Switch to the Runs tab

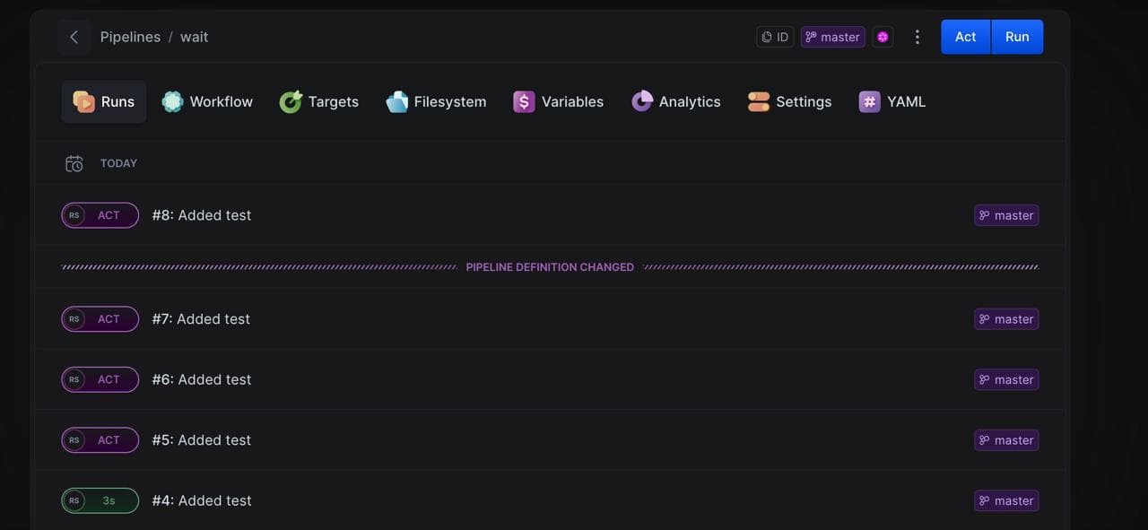(x=103, y=101)
